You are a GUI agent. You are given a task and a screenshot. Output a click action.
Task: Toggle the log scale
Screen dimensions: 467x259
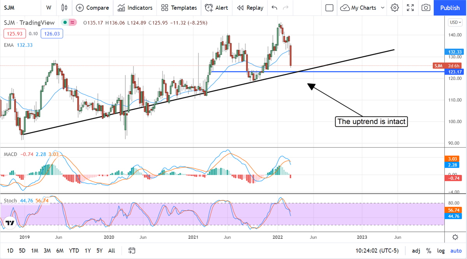click(x=441, y=250)
